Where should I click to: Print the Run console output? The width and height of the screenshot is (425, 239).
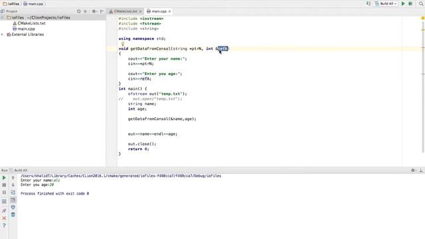pyautogui.click(x=13, y=207)
